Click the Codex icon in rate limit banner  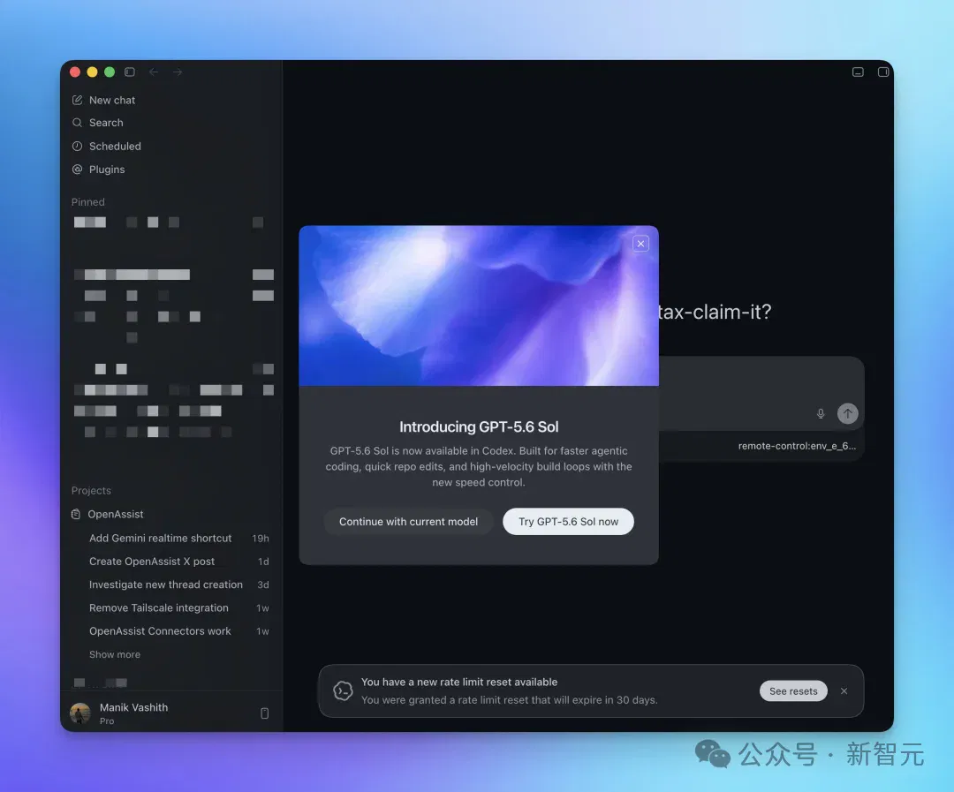(343, 691)
